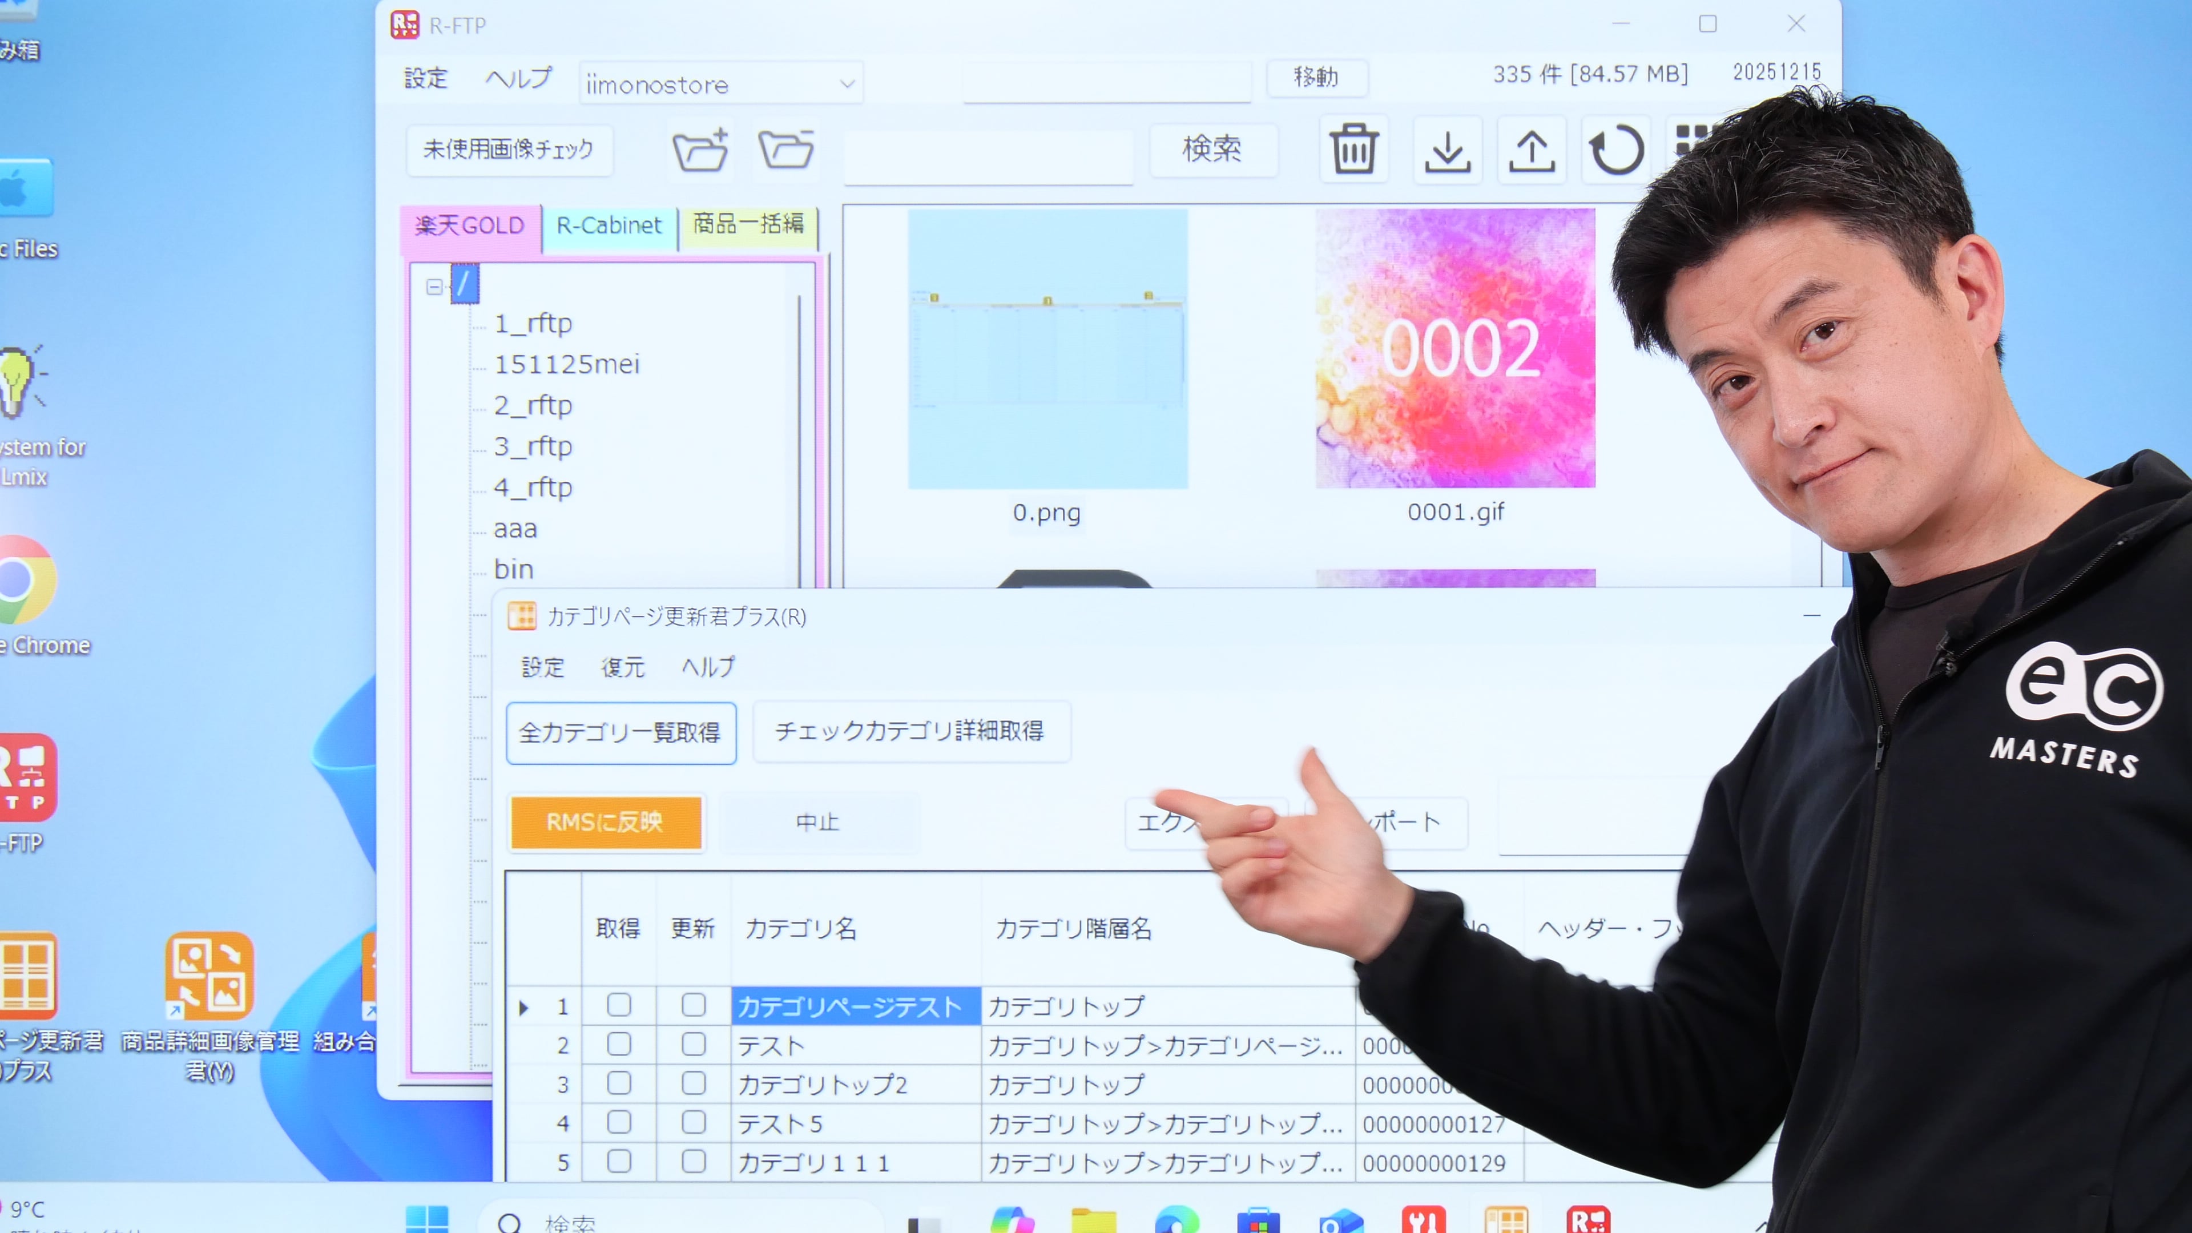The height and width of the screenshot is (1233, 2192).
Task: Check 更新 checkbox for row 2 テスト
Action: (692, 1044)
